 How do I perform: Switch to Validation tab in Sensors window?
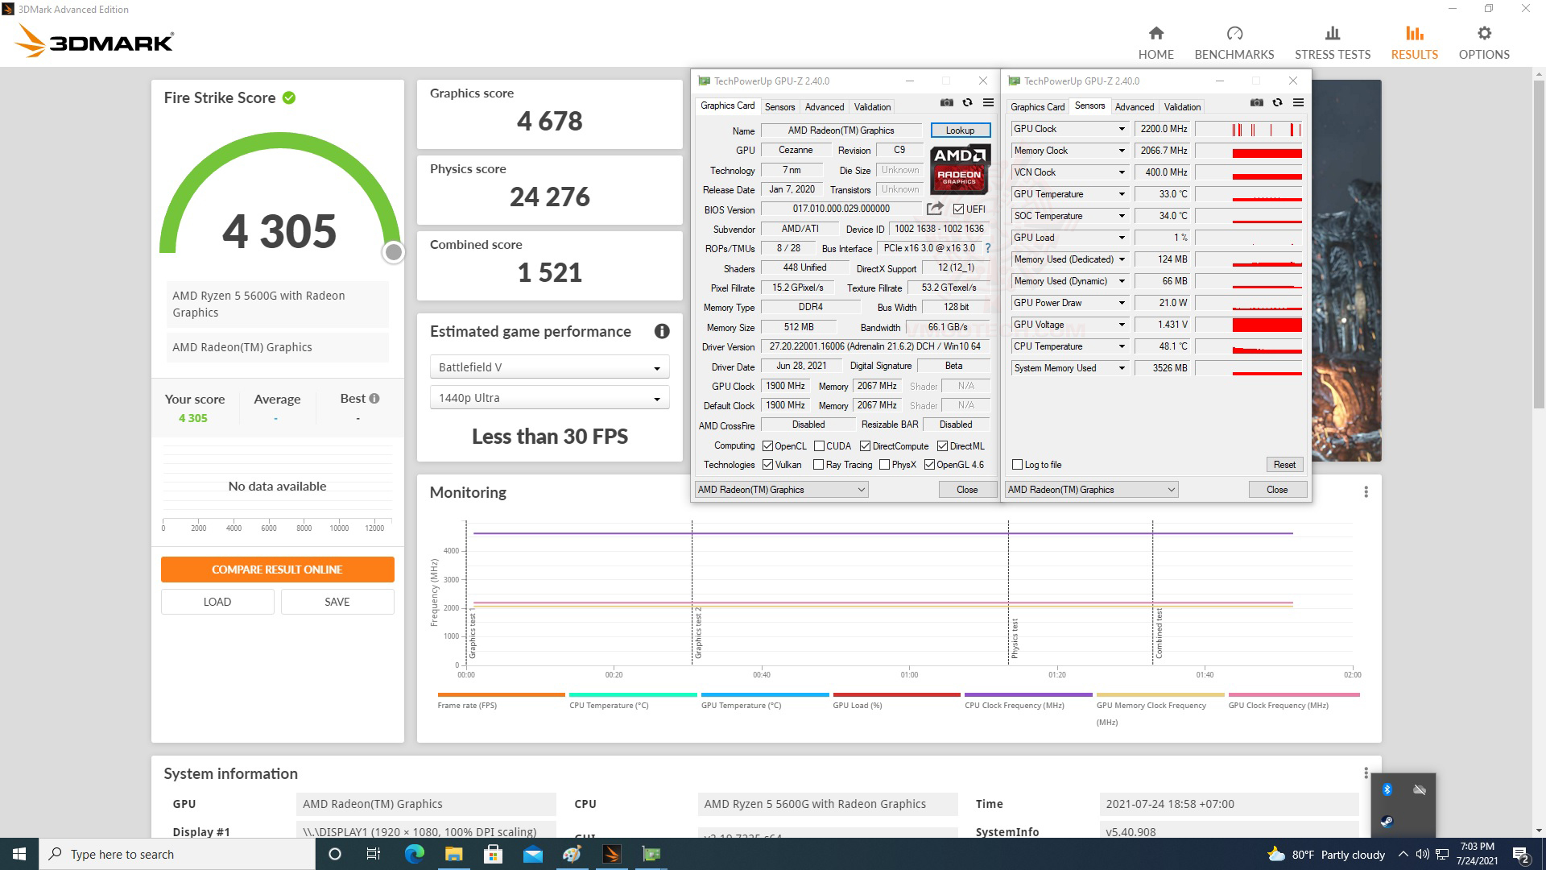tap(1182, 107)
